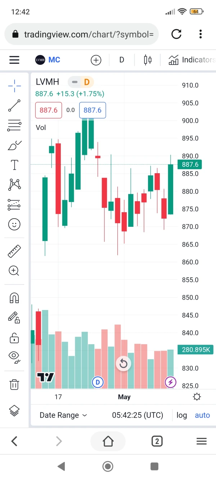Open the emoji icons tool
This screenshot has height=480, width=216.
[14, 225]
